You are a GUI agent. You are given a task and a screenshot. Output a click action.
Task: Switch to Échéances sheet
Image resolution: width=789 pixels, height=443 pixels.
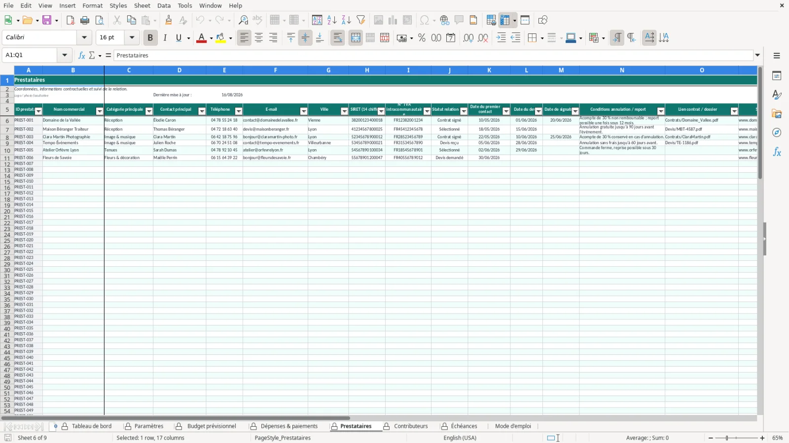464,426
